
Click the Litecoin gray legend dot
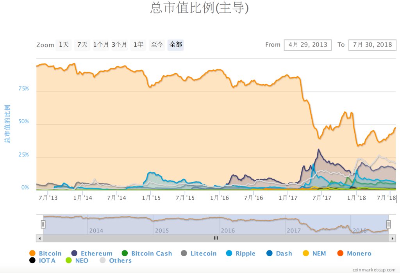coord(184,253)
